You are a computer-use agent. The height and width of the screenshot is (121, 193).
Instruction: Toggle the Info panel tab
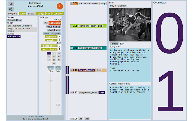pos(48,14)
